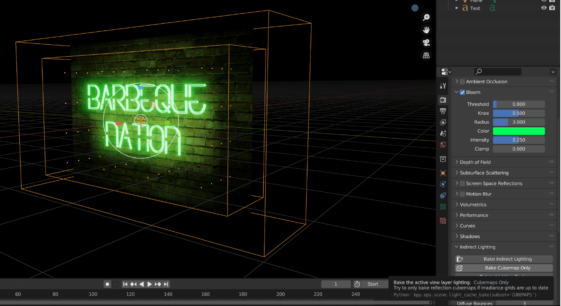The image size is (561, 306).
Task: Open the Texture properties tab (checkerboard)
Action: (443, 220)
